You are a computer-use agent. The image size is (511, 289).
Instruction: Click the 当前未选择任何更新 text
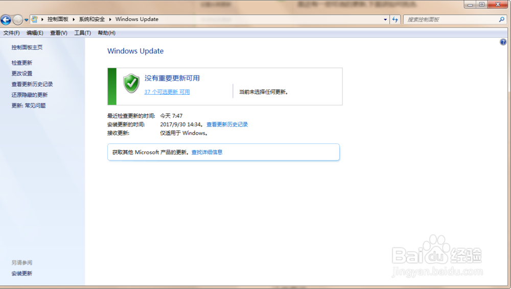tap(264, 92)
